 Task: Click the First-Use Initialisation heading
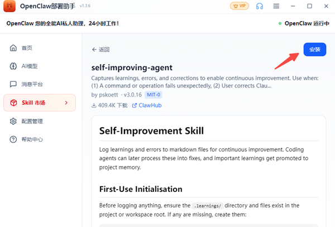(x=141, y=189)
